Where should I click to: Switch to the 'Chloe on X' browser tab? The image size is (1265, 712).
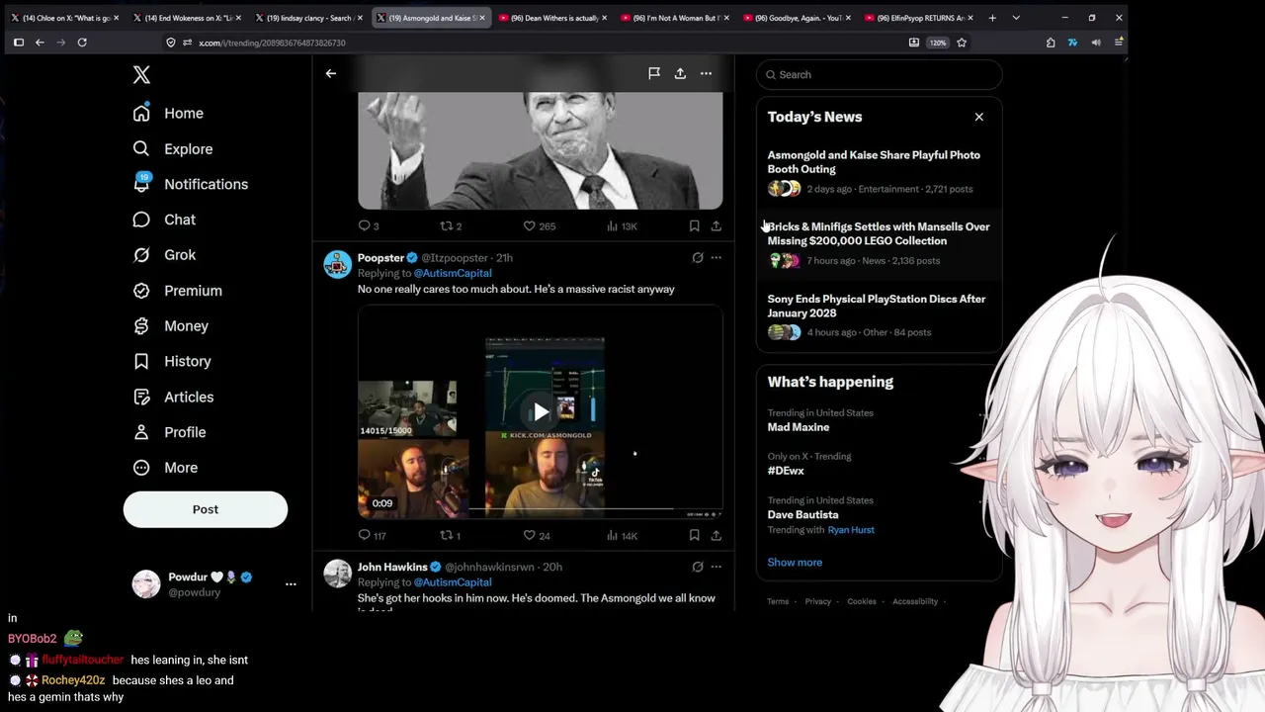tap(62, 18)
